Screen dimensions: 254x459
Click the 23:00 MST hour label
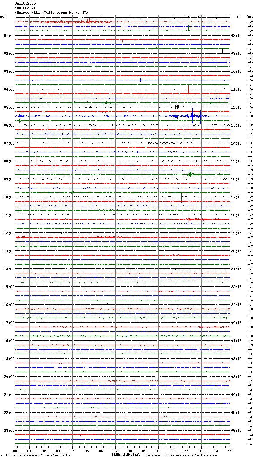[x=9, y=431]
